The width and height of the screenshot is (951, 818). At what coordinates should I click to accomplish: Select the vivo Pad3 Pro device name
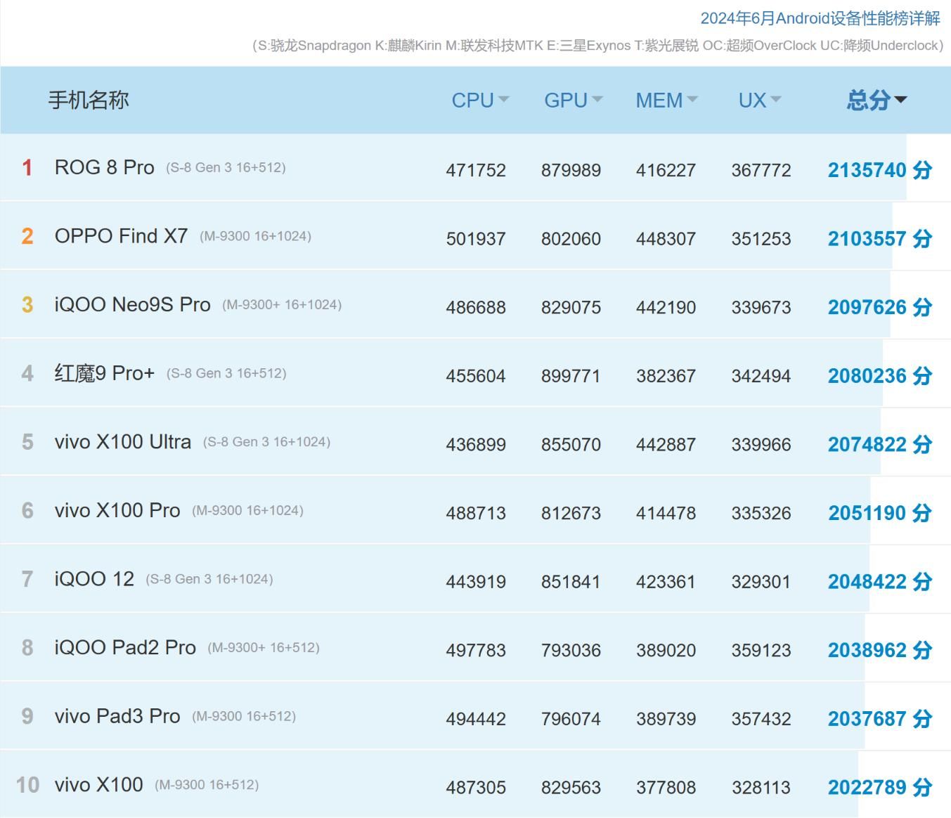[117, 716]
